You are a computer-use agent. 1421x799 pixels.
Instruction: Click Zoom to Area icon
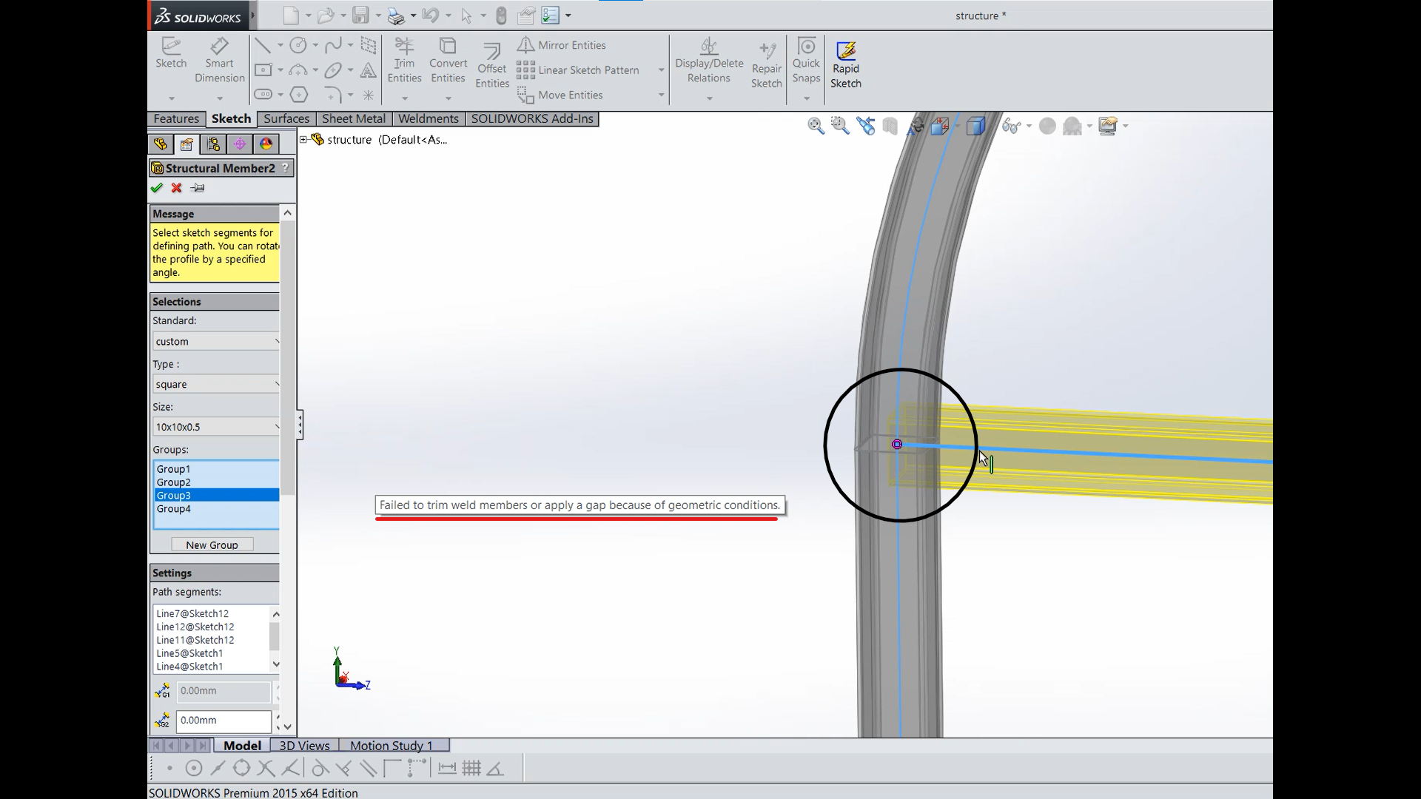pyautogui.click(x=840, y=126)
